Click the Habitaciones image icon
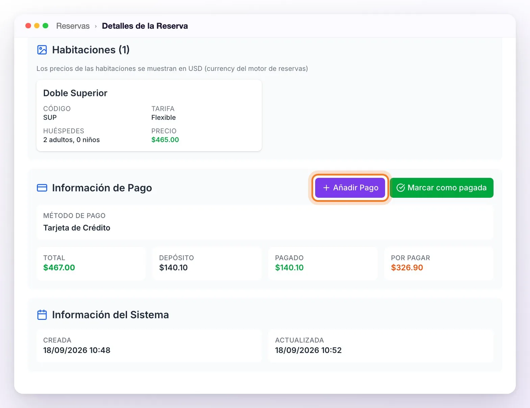The height and width of the screenshot is (408, 530). (42, 50)
